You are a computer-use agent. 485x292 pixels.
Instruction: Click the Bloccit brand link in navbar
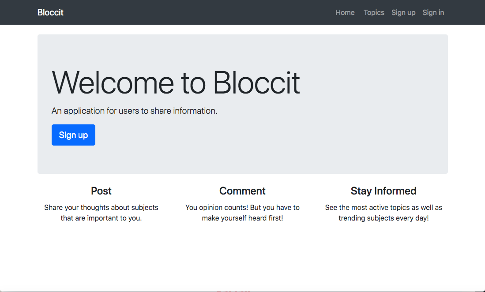(x=50, y=12)
